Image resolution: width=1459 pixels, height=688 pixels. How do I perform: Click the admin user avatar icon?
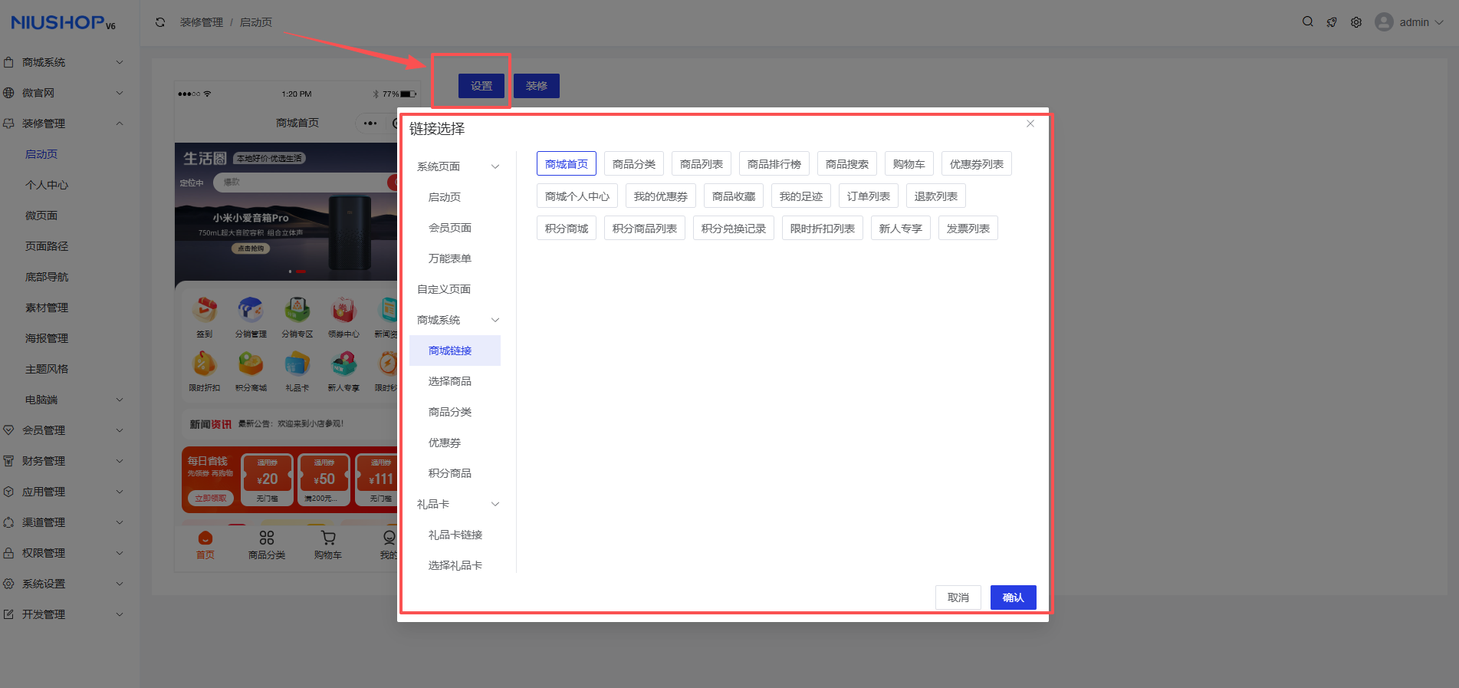pos(1384,22)
